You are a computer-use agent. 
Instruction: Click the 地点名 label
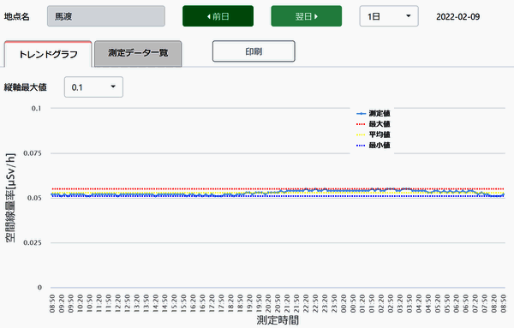17,16
